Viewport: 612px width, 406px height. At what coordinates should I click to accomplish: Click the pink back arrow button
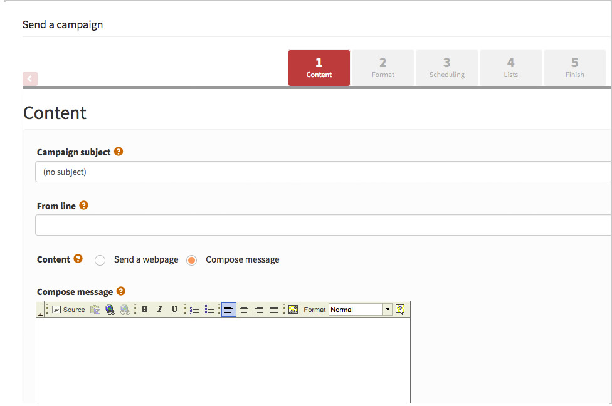(30, 79)
